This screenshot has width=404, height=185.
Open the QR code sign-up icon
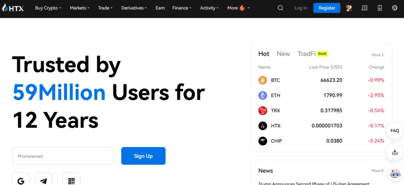(71, 181)
